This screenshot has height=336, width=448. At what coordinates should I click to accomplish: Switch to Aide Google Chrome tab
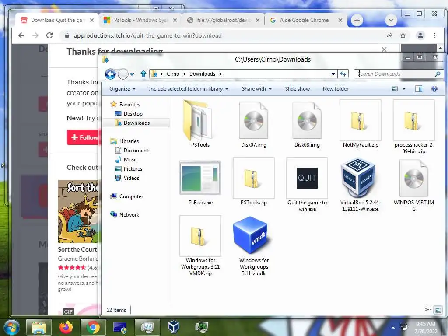(x=306, y=20)
